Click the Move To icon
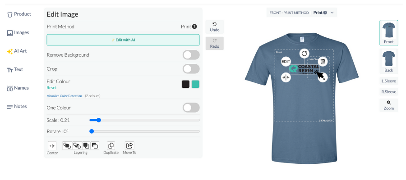 pos(129,146)
